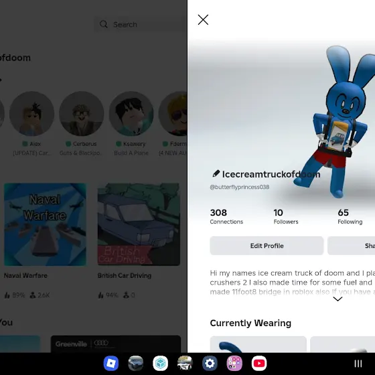This screenshot has height=375, width=375.
Task: Close the profile panel with X
Action: (x=203, y=19)
